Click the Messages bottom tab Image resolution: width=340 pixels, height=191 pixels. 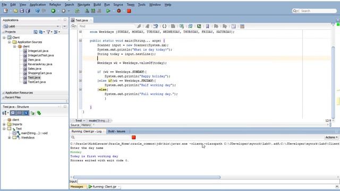point(77,187)
